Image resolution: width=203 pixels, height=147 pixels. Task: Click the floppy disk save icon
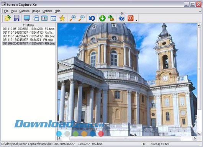(16, 18)
